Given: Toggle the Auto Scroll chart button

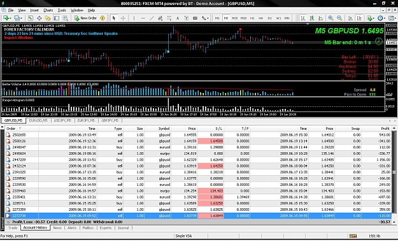Looking at the screenshot, I should pos(350,18).
